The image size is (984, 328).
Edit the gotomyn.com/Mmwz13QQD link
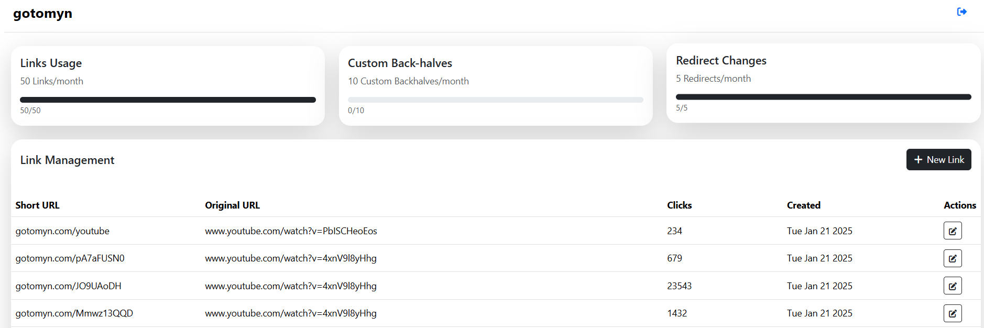(953, 313)
